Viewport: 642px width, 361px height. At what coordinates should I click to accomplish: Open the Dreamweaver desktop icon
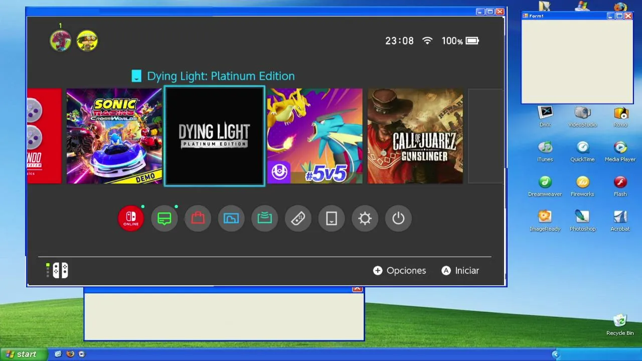(545, 187)
